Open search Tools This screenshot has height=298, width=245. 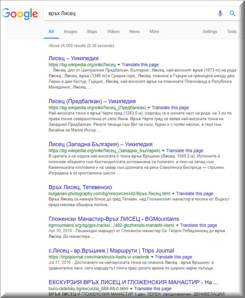point(232,32)
